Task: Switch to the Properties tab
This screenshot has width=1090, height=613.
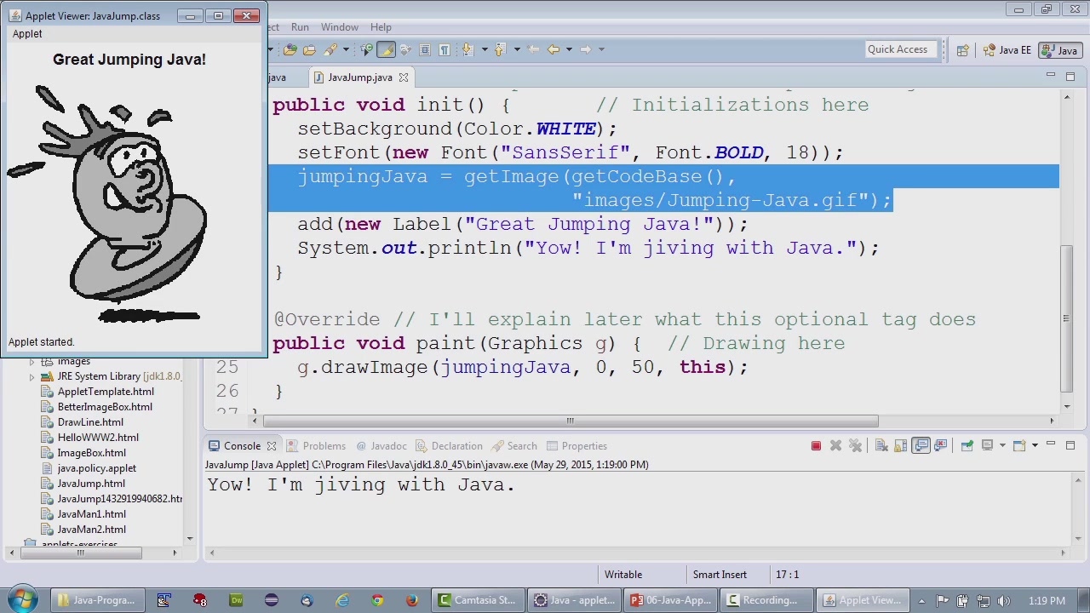Action: point(577,446)
